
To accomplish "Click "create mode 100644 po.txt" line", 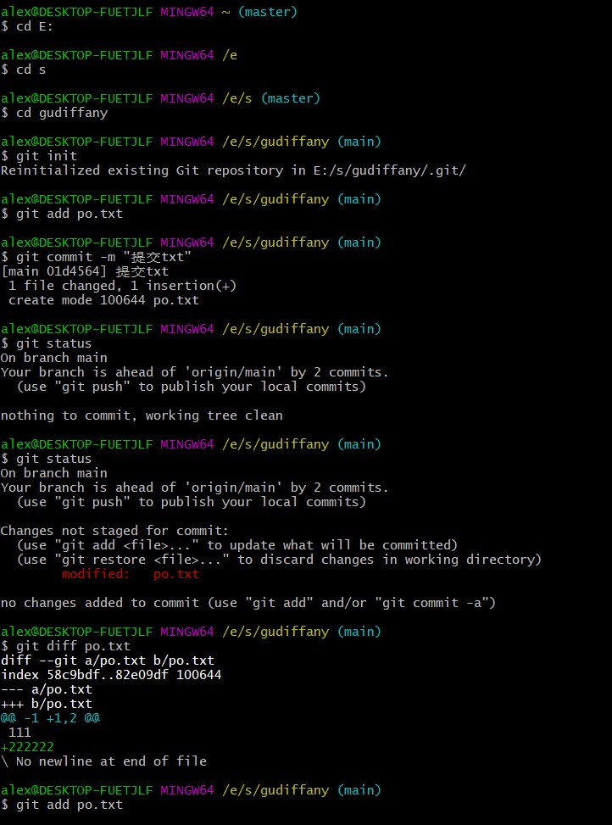I will point(103,300).
